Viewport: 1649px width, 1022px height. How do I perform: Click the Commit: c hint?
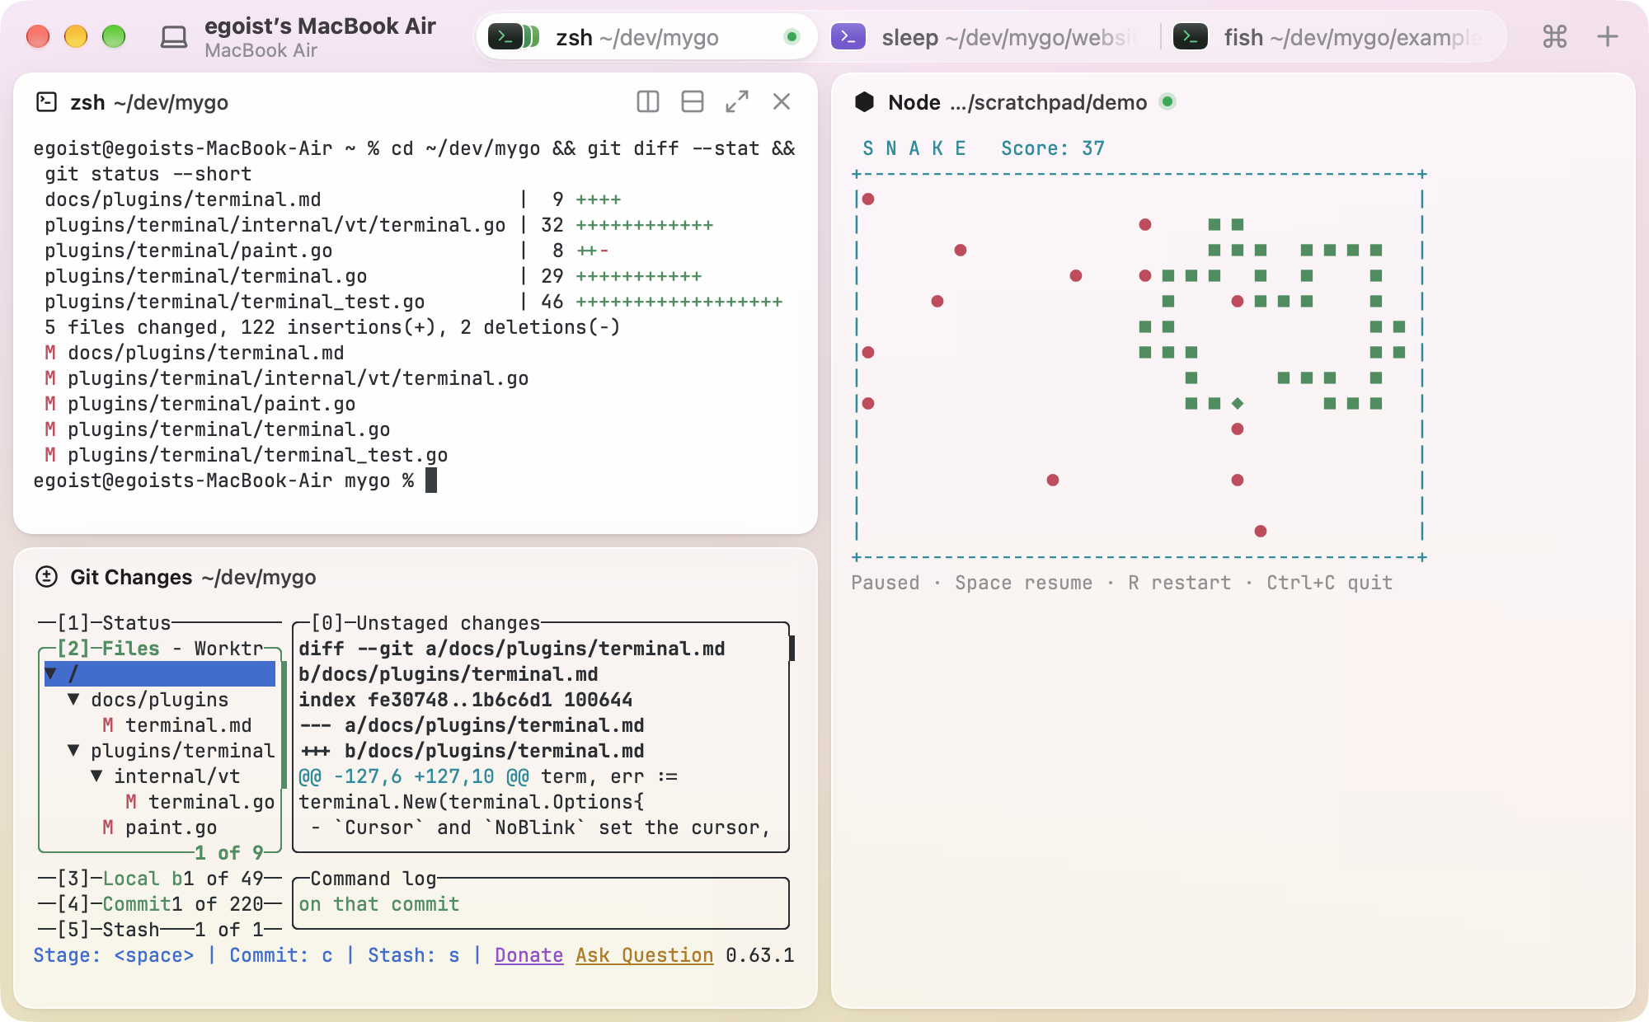[x=281, y=955]
